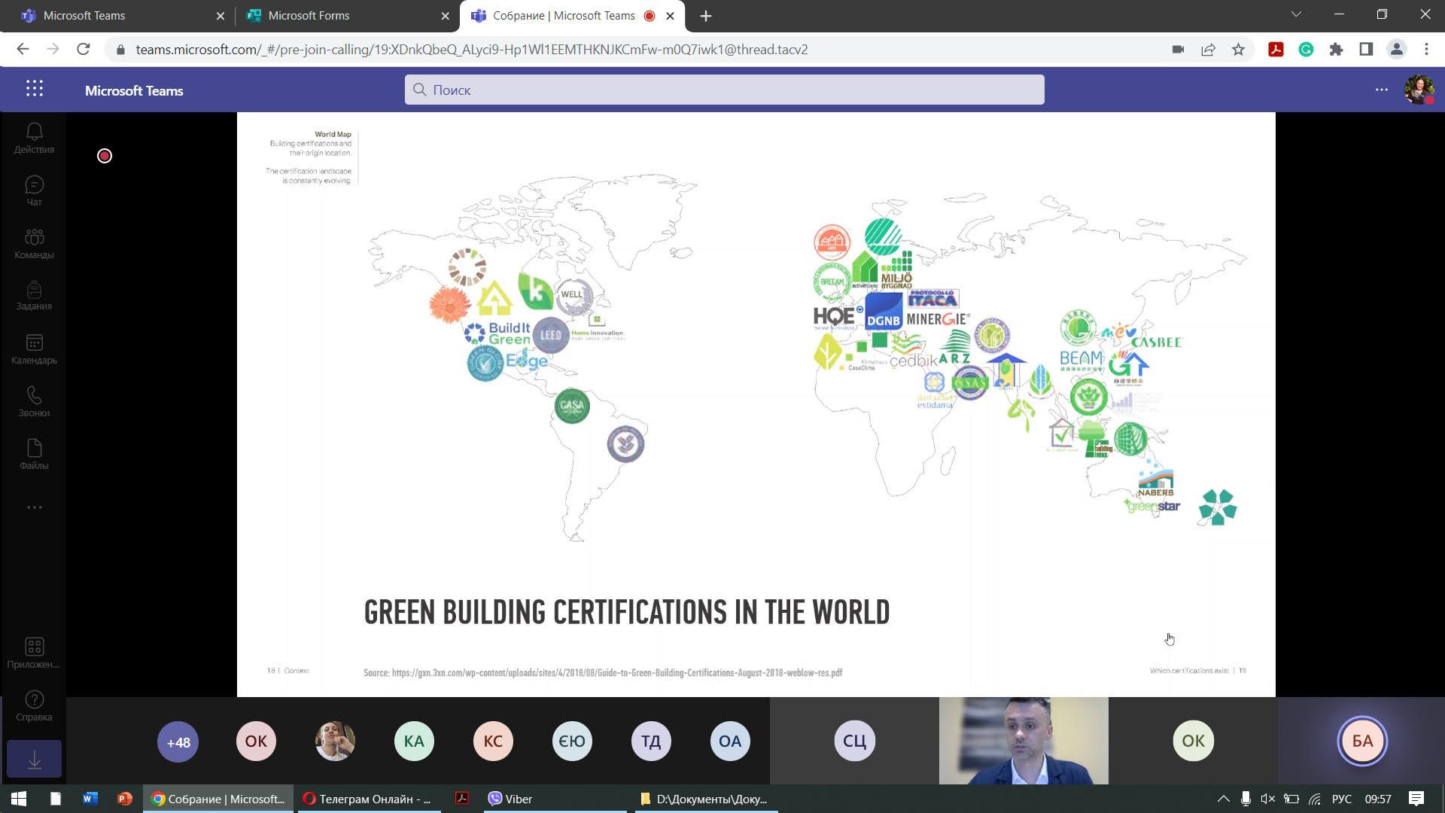Expand more apps ellipsis in left sidebar

coord(34,507)
